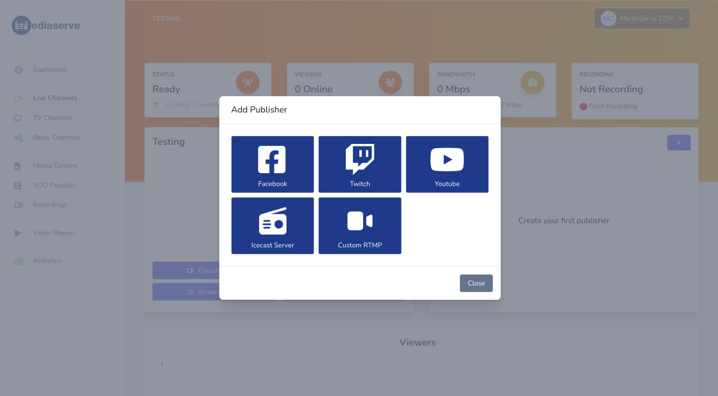Click the red record dot icon
The height and width of the screenshot is (396, 718).
[583, 106]
